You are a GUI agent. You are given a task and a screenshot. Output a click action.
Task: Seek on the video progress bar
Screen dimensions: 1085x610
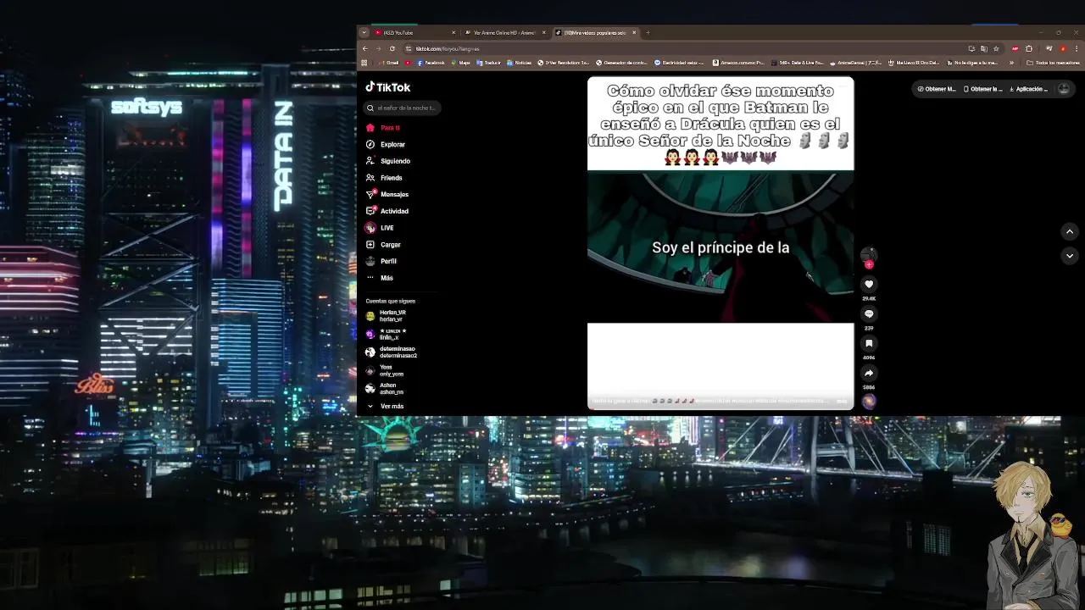pyautogui.click(x=721, y=408)
